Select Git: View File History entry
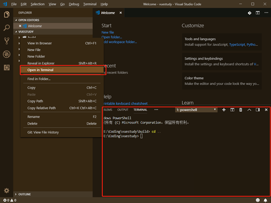Screen dimensions: 271x203 [62, 133]
